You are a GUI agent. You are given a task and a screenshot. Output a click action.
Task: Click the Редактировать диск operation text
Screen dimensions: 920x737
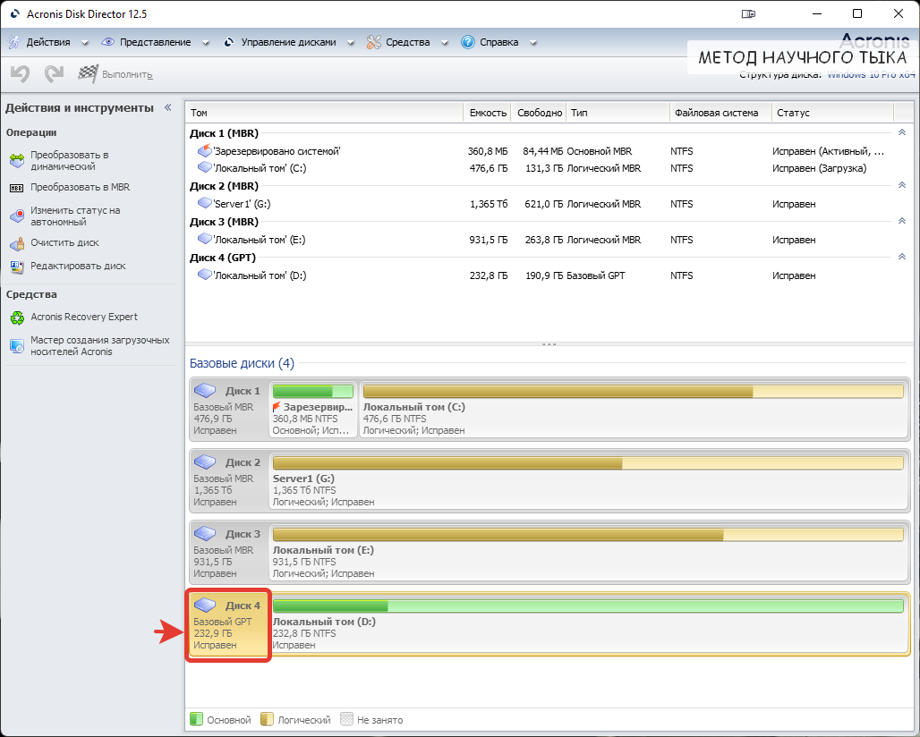(x=78, y=267)
